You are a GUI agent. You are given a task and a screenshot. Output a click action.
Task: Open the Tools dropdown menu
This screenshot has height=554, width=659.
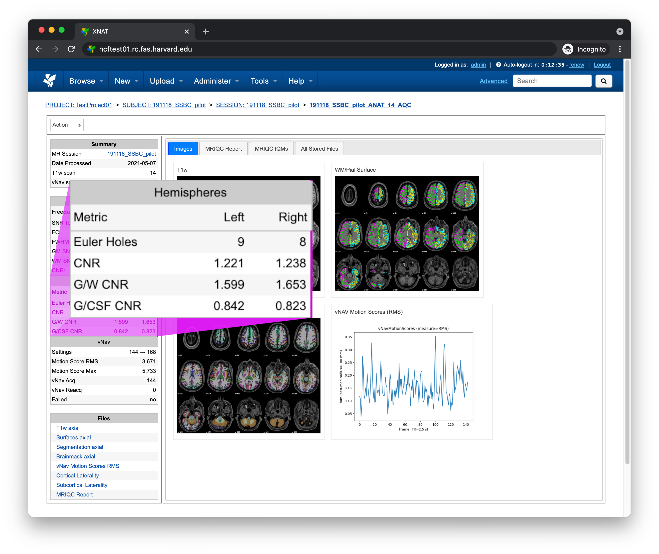pos(263,81)
